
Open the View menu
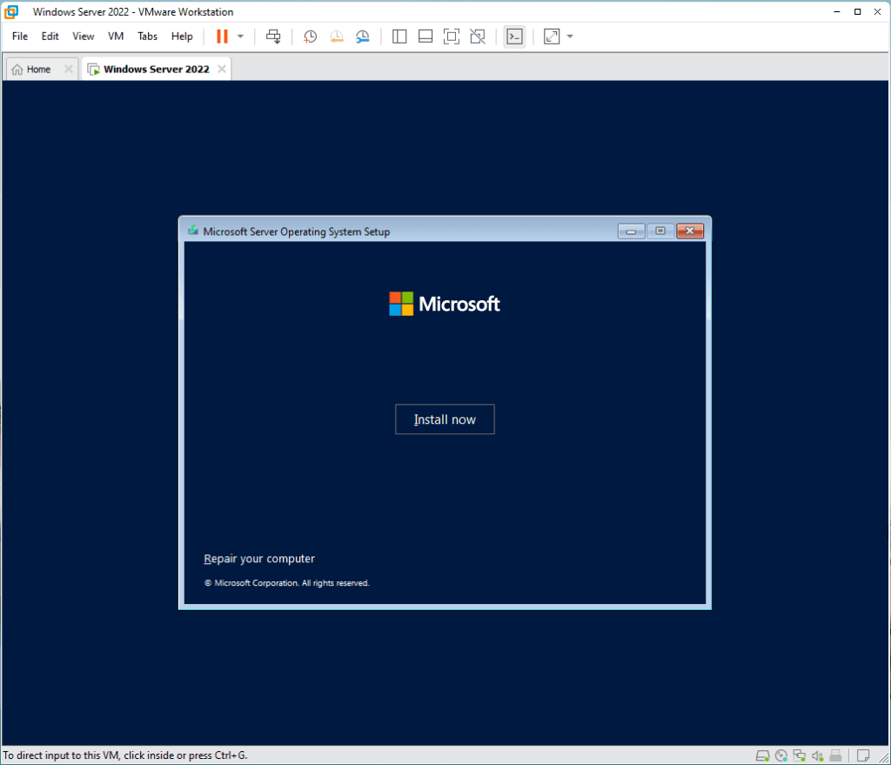point(84,37)
